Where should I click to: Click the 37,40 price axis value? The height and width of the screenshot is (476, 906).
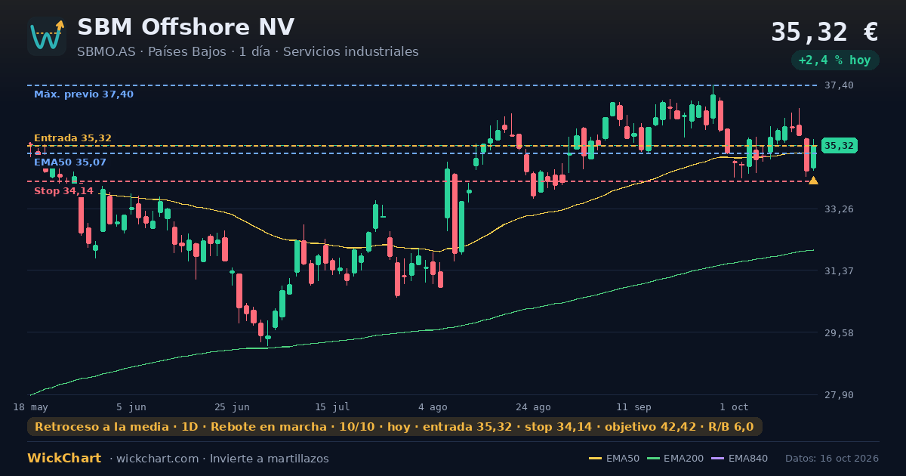click(839, 85)
